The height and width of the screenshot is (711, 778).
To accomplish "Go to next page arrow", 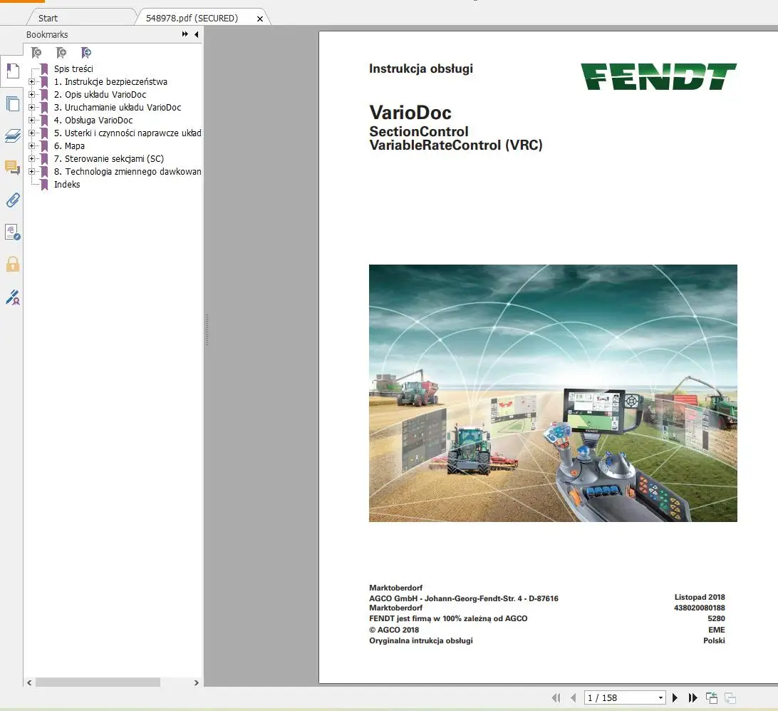I will (675, 697).
